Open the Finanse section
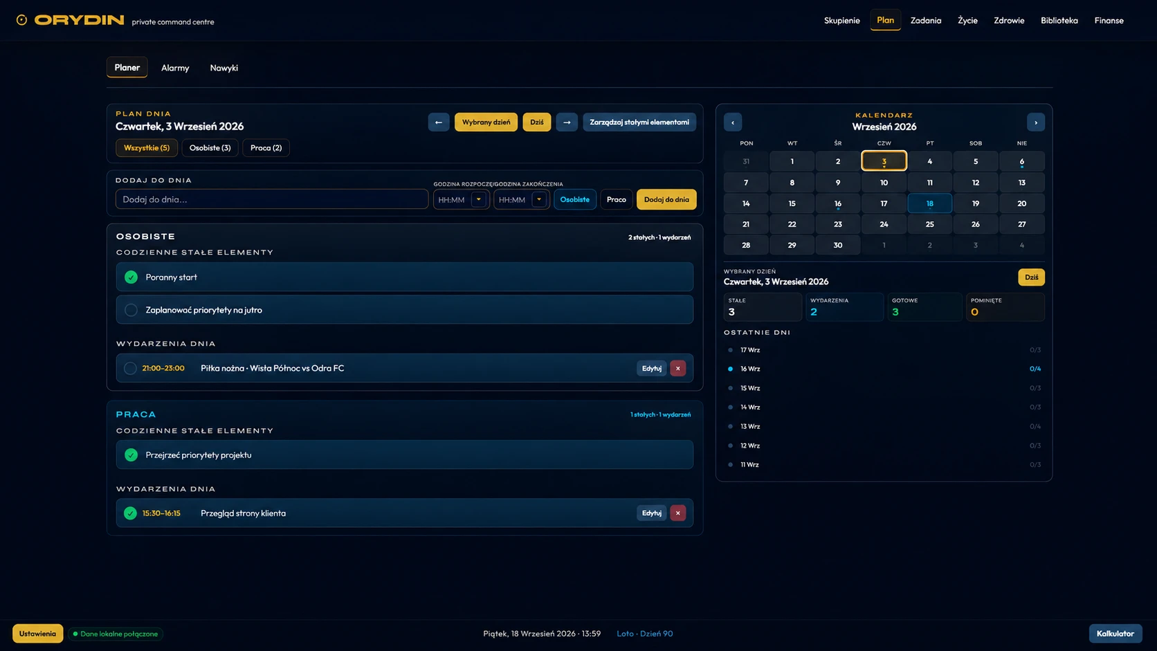Viewport: 1157px width, 651px height. coord(1109,20)
